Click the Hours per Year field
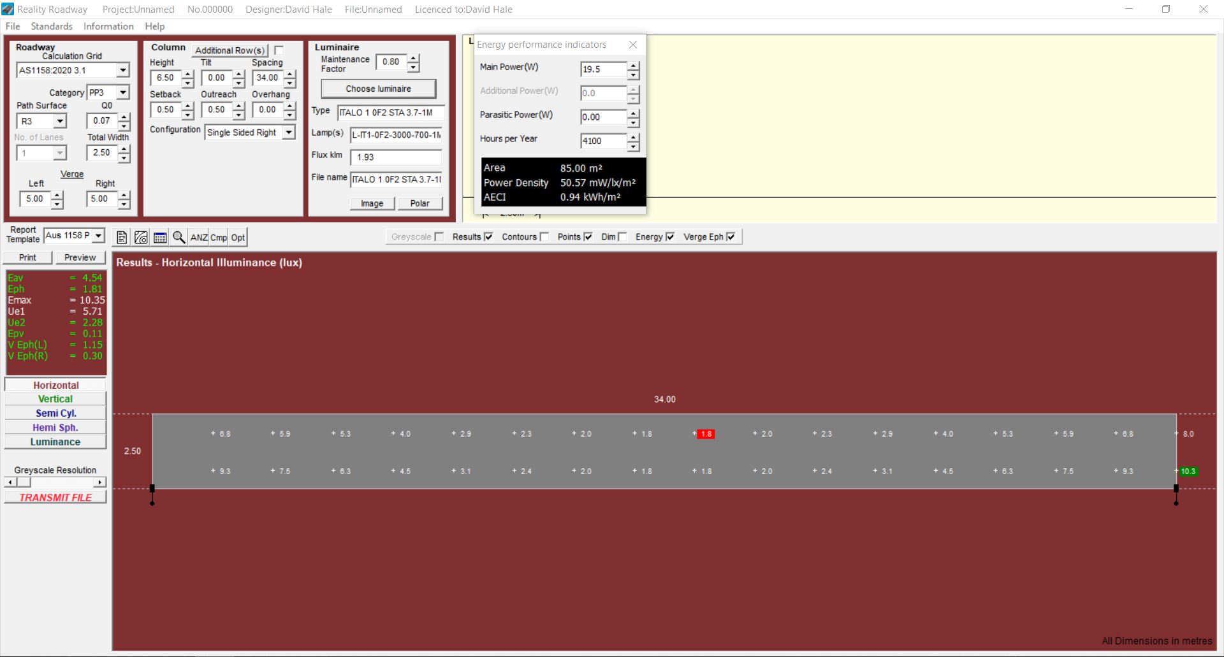Image resolution: width=1224 pixels, height=657 pixels. [604, 141]
